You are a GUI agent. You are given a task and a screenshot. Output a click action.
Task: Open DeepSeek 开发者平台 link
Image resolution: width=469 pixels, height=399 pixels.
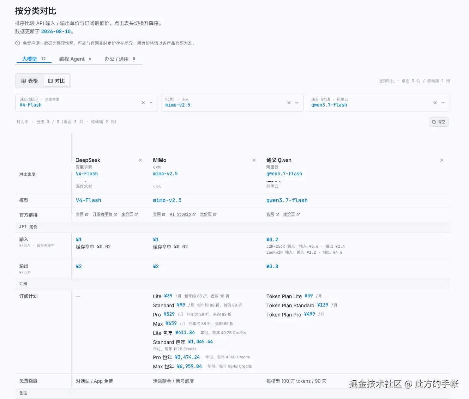point(105,214)
